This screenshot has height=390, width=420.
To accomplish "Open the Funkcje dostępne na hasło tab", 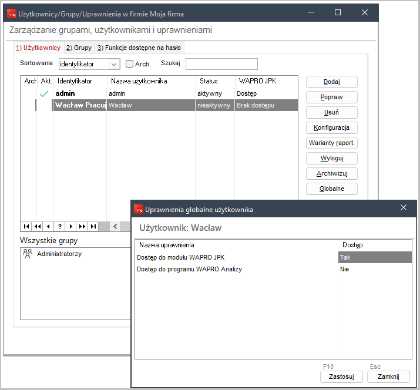I will (x=139, y=48).
